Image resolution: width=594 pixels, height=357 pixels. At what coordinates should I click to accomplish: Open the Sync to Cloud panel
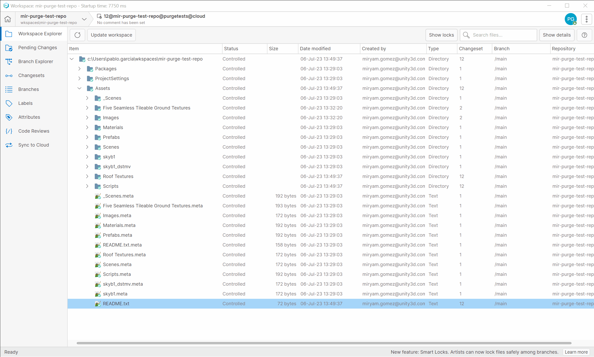34,145
